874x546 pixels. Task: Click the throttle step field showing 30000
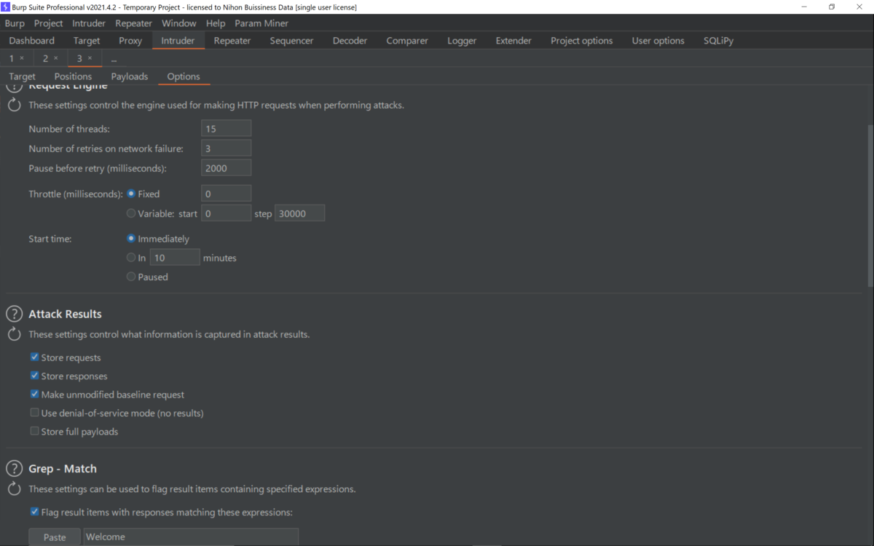pyautogui.click(x=300, y=213)
